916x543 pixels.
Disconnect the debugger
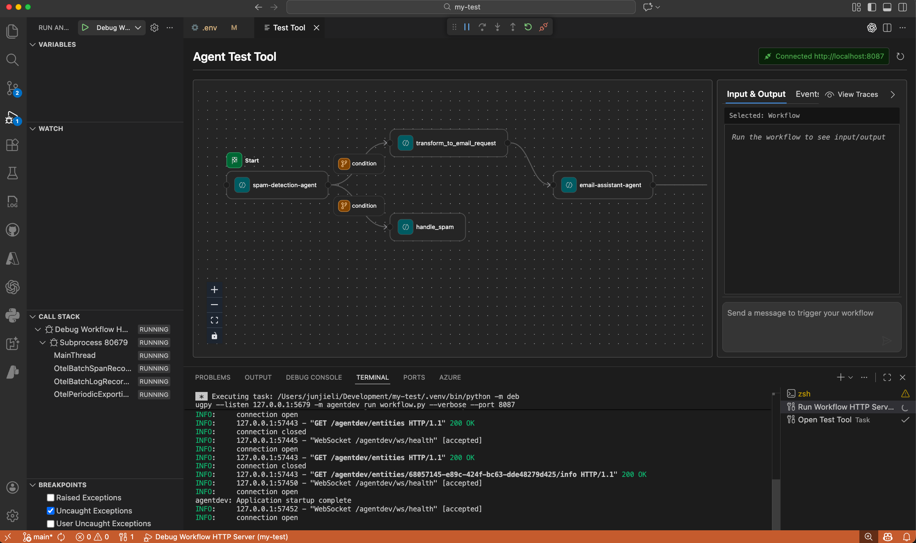pos(544,27)
